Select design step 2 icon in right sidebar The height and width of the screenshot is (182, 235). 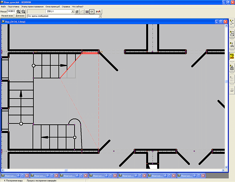(232, 33)
